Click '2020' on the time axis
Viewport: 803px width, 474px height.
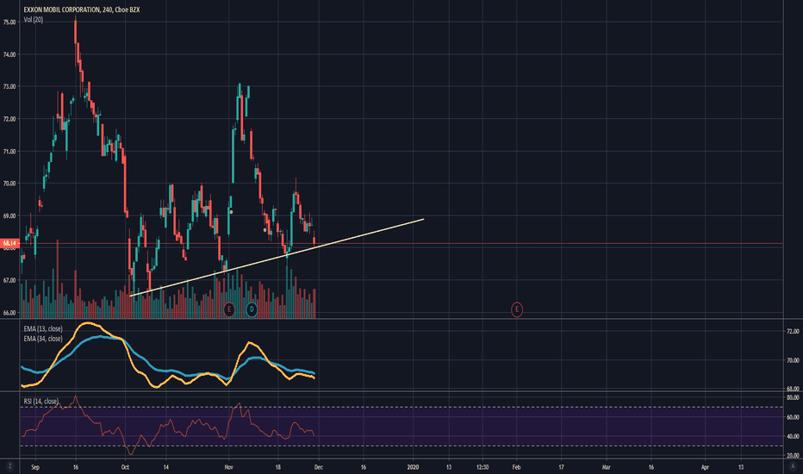(414, 467)
